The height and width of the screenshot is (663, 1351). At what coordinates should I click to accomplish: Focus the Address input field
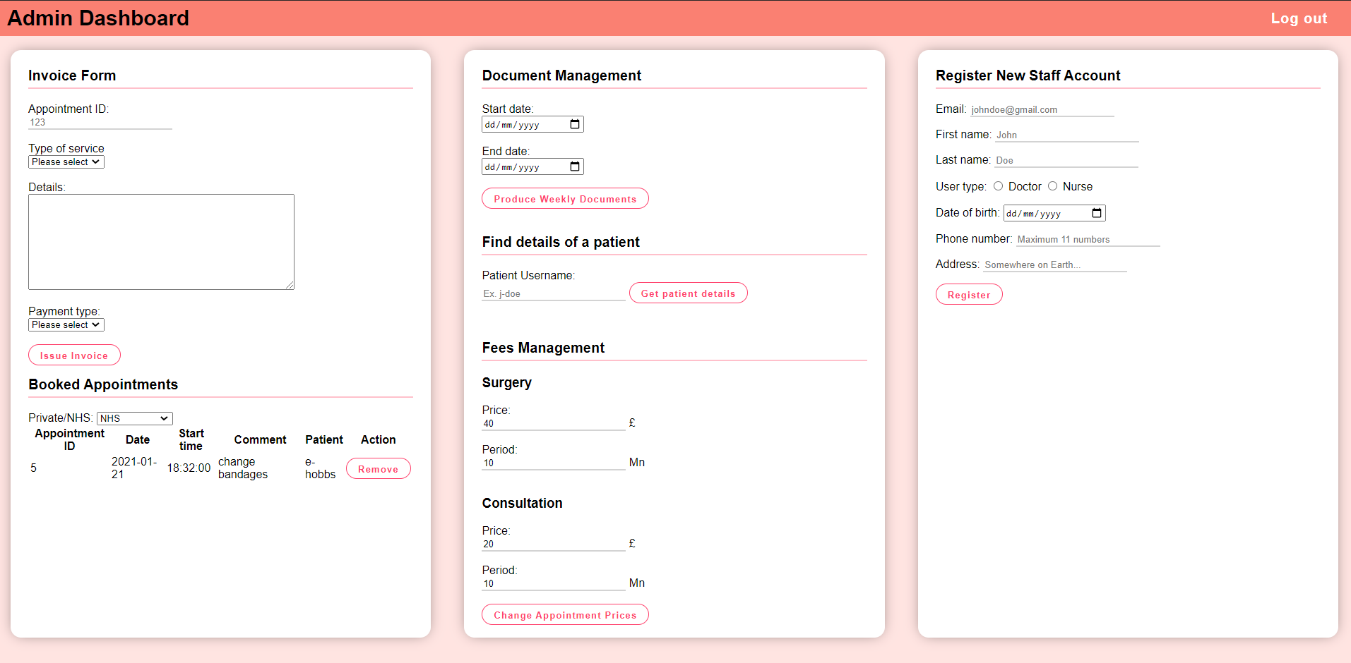[x=1055, y=265]
